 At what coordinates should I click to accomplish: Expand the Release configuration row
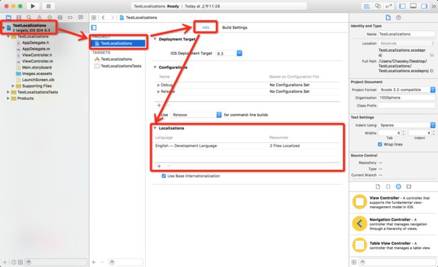158,92
